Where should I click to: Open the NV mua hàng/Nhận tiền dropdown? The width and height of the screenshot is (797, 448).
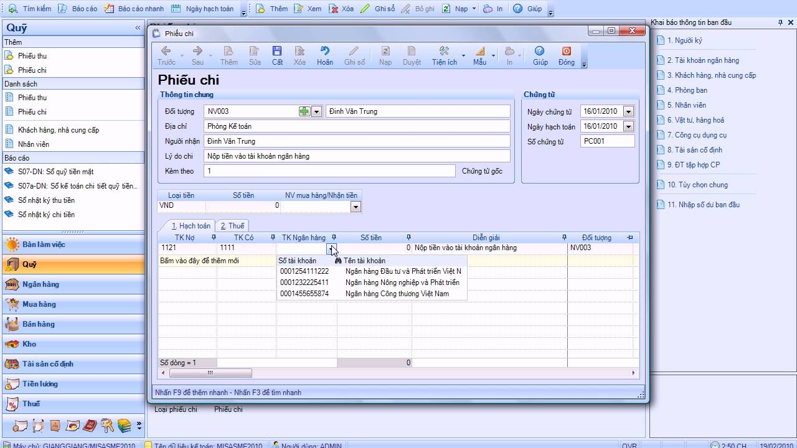coord(356,207)
